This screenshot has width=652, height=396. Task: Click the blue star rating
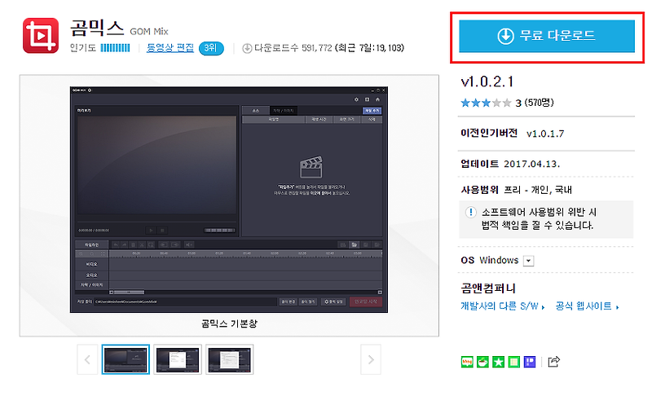tap(486, 103)
